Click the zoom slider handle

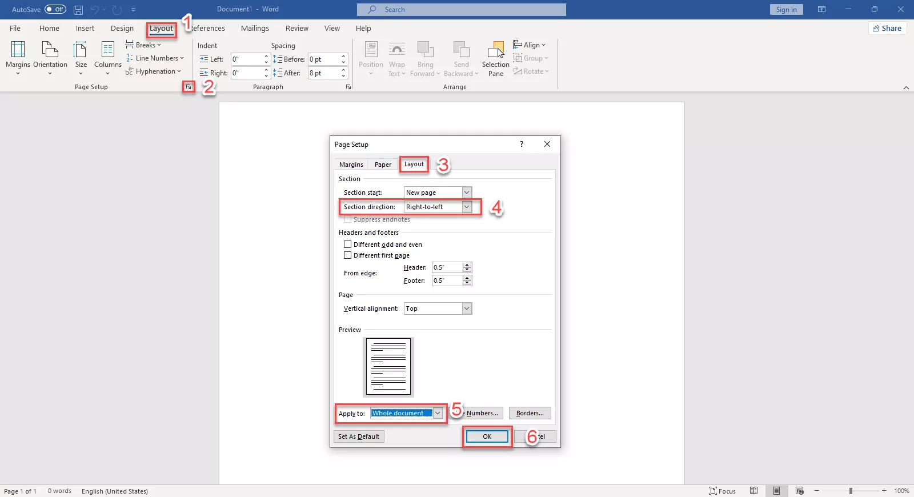(851, 491)
